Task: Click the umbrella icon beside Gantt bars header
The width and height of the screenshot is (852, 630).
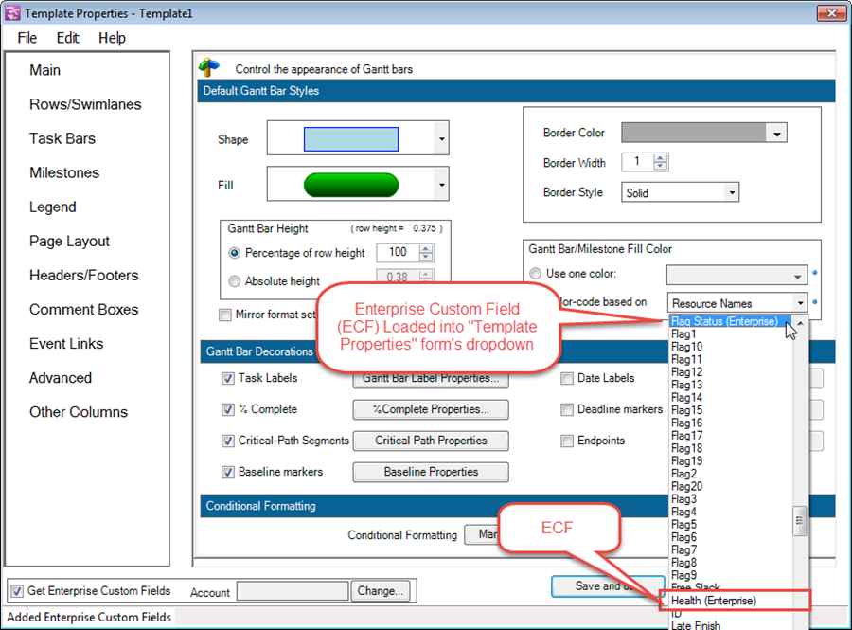Action: pyautogui.click(x=209, y=68)
